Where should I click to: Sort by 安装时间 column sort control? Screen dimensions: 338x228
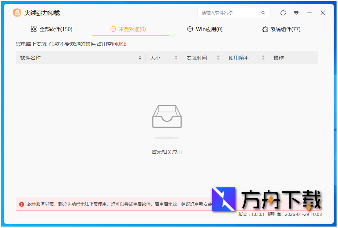[x=218, y=57]
